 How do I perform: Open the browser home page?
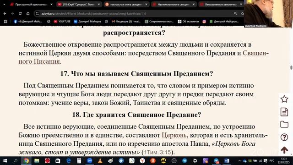(28, 13)
